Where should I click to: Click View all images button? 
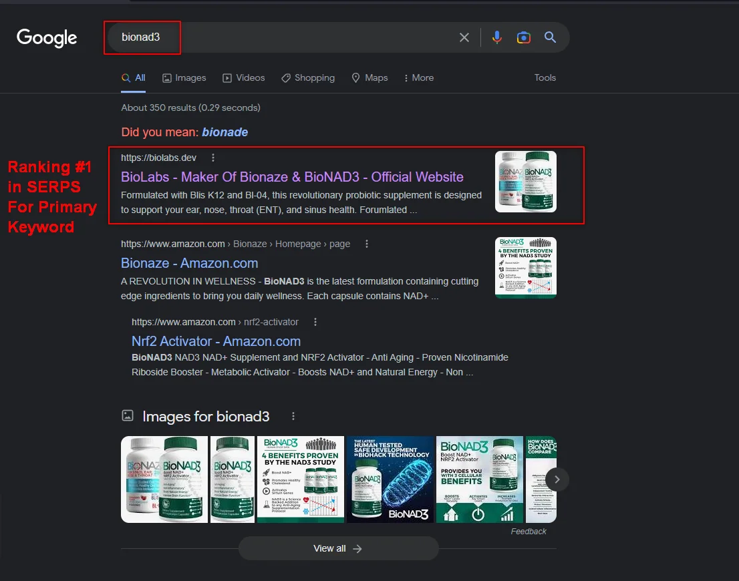338,548
